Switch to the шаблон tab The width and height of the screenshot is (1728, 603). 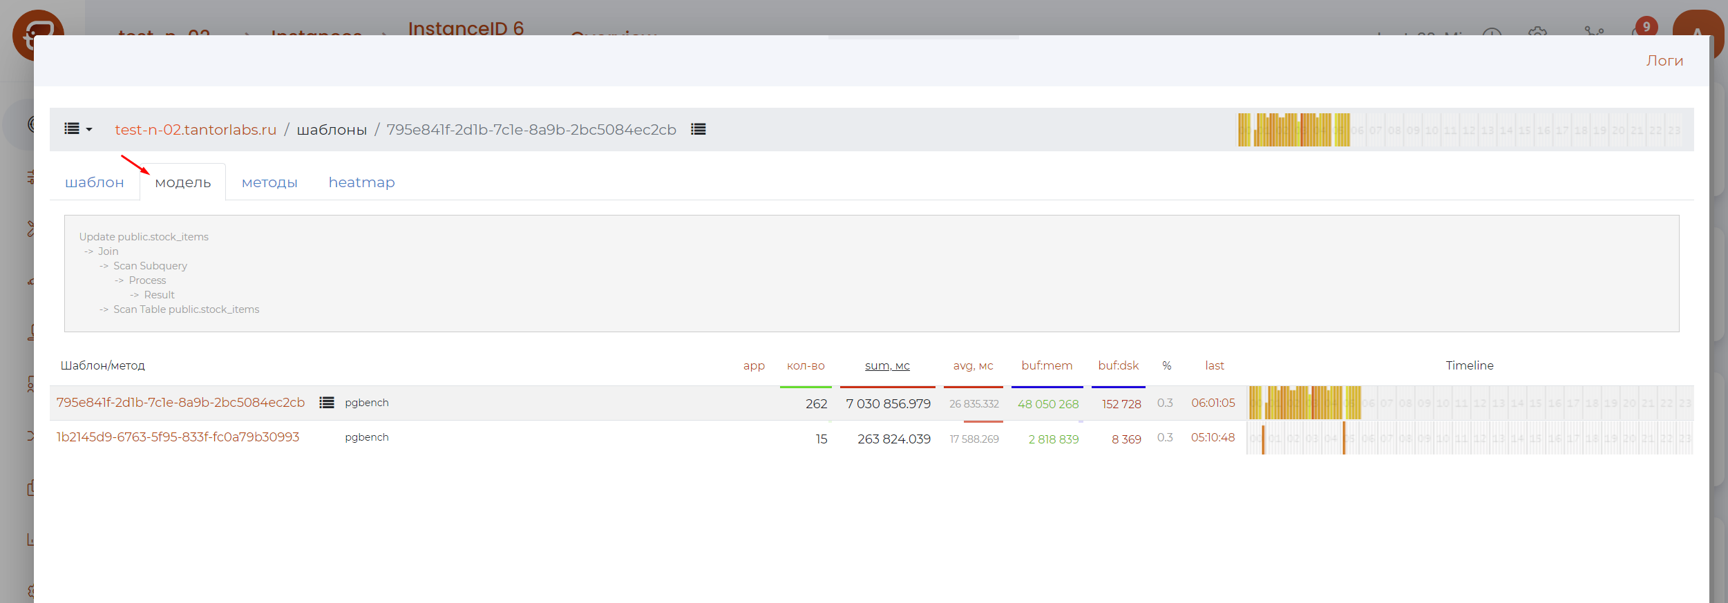pos(95,182)
